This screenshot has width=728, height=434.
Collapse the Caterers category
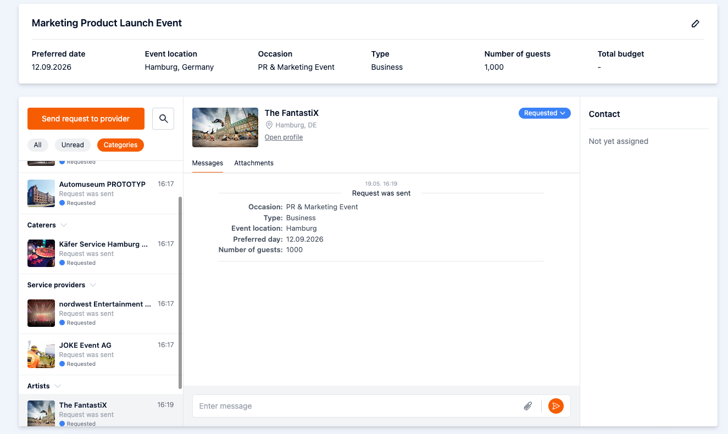tap(64, 225)
